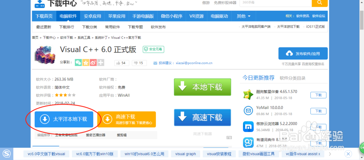This screenshot has width=364, height=160.
Task: Open the 软件论坛 link
Action: 318,16
